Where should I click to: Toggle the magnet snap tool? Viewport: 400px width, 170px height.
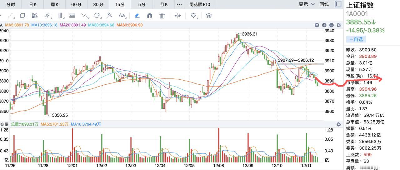(x=149, y=15)
